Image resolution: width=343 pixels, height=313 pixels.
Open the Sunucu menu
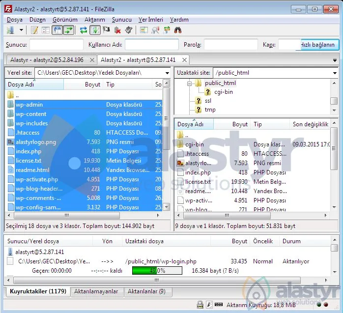(x=122, y=20)
